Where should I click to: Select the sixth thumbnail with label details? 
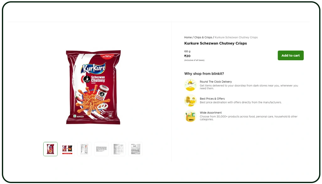point(136,149)
